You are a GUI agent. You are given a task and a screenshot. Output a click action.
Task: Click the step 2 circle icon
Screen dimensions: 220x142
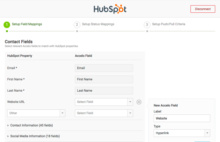[x=77, y=24]
